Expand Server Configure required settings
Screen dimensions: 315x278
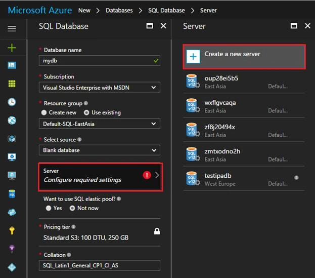[x=101, y=177]
